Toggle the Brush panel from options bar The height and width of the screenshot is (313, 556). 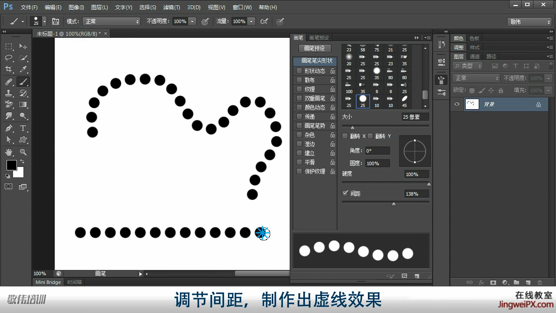(x=56, y=21)
